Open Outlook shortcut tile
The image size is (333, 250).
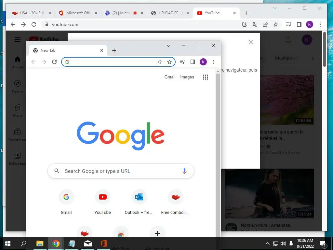(139, 202)
